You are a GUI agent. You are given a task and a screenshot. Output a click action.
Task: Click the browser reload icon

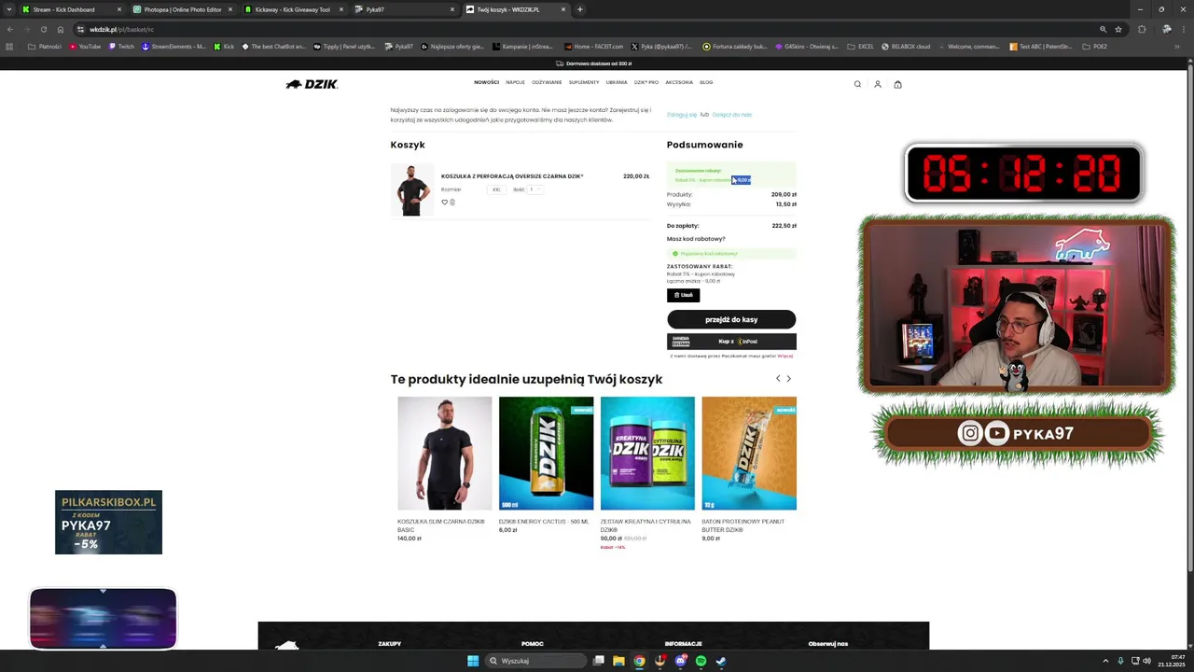pos(43,29)
